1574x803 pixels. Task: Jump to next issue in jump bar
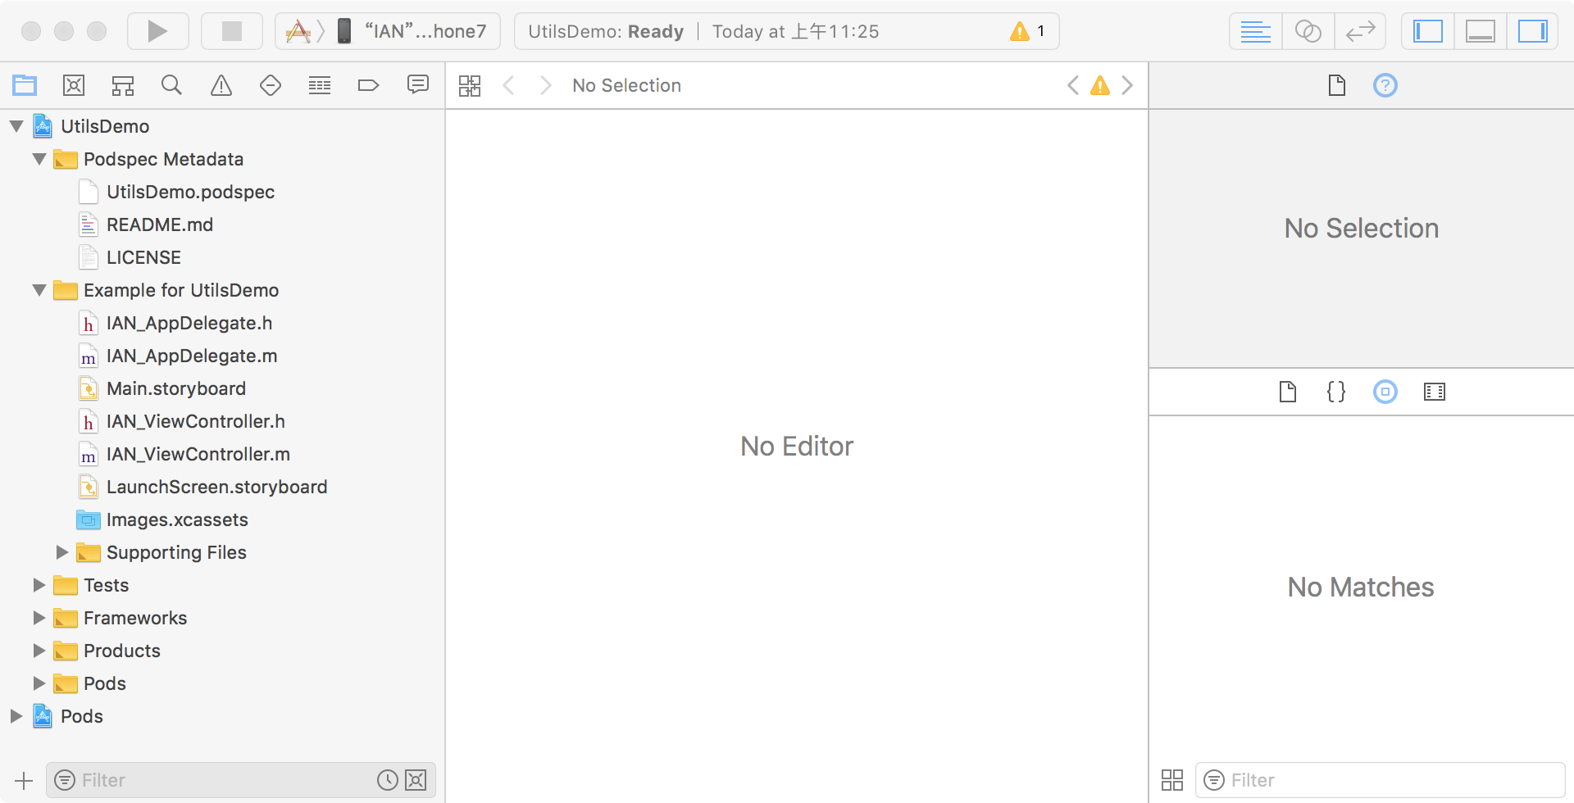coord(1128,85)
